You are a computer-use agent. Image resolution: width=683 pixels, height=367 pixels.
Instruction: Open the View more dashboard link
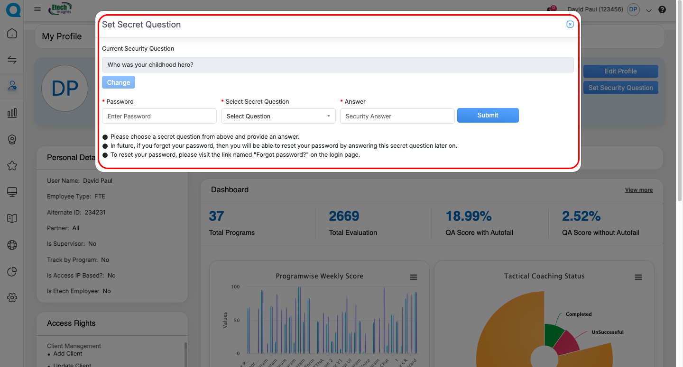tap(638, 190)
